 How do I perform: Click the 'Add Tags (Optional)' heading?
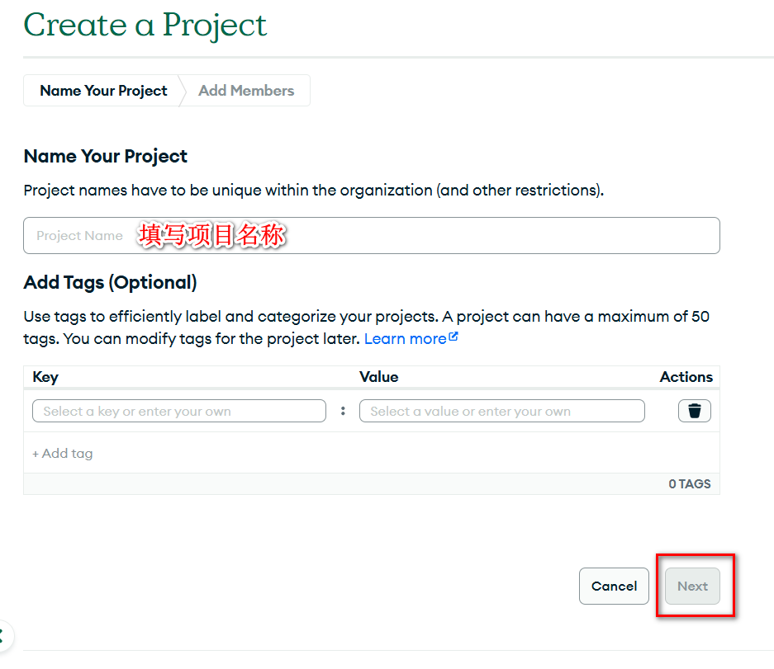coord(110,283)
